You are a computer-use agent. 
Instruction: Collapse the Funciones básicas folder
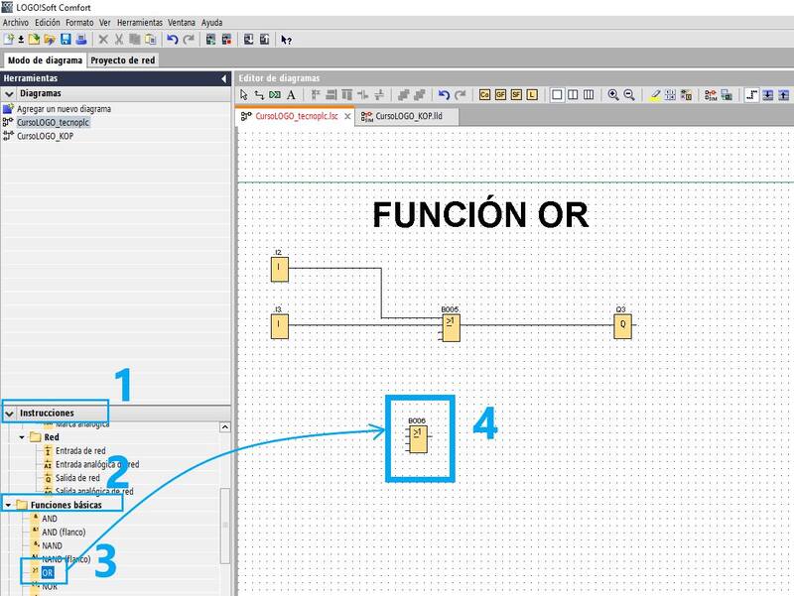9,505
